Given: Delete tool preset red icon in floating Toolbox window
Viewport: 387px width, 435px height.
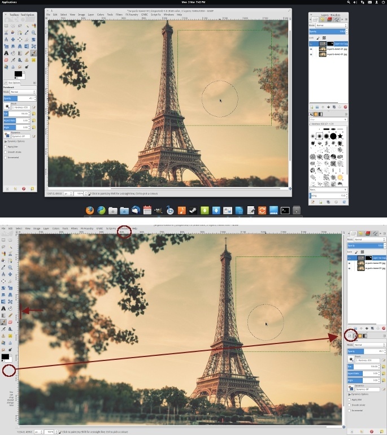Looking at the screenshot, I should 24,189.
